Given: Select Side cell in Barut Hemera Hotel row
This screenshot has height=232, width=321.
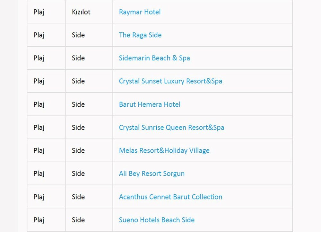Looking at the screenshot, I should pyautogui.click(x=78, y=104).
